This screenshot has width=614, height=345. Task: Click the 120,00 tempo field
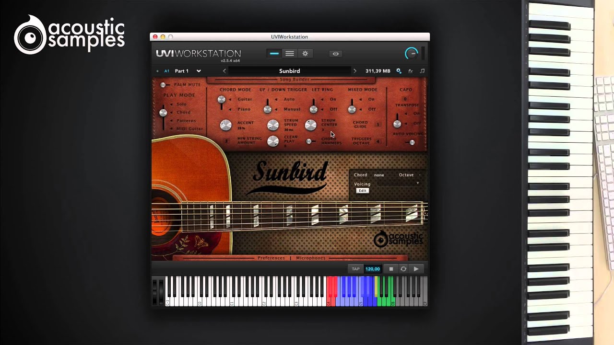click(x=373, y=269)
